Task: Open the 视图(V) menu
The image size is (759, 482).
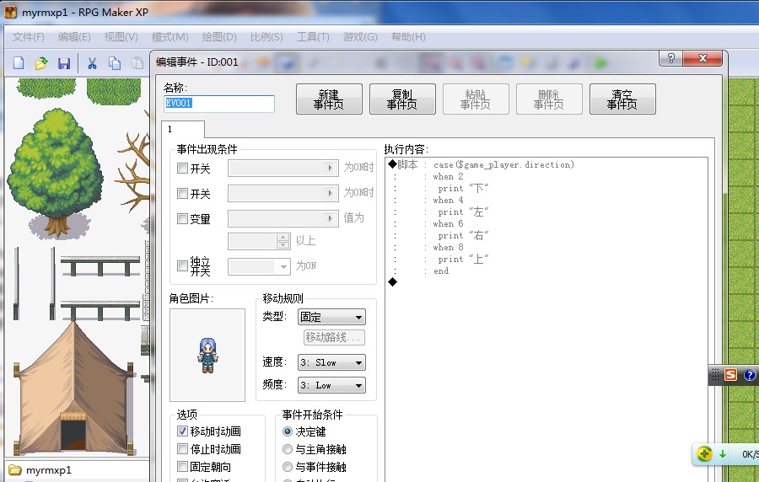Action: click(121, 37)
